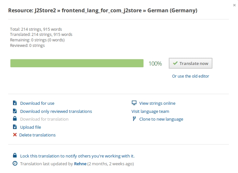Click the lock icon next to Lock this translation
The width and height of the screenshot is (238, 173).
point(15,155)
